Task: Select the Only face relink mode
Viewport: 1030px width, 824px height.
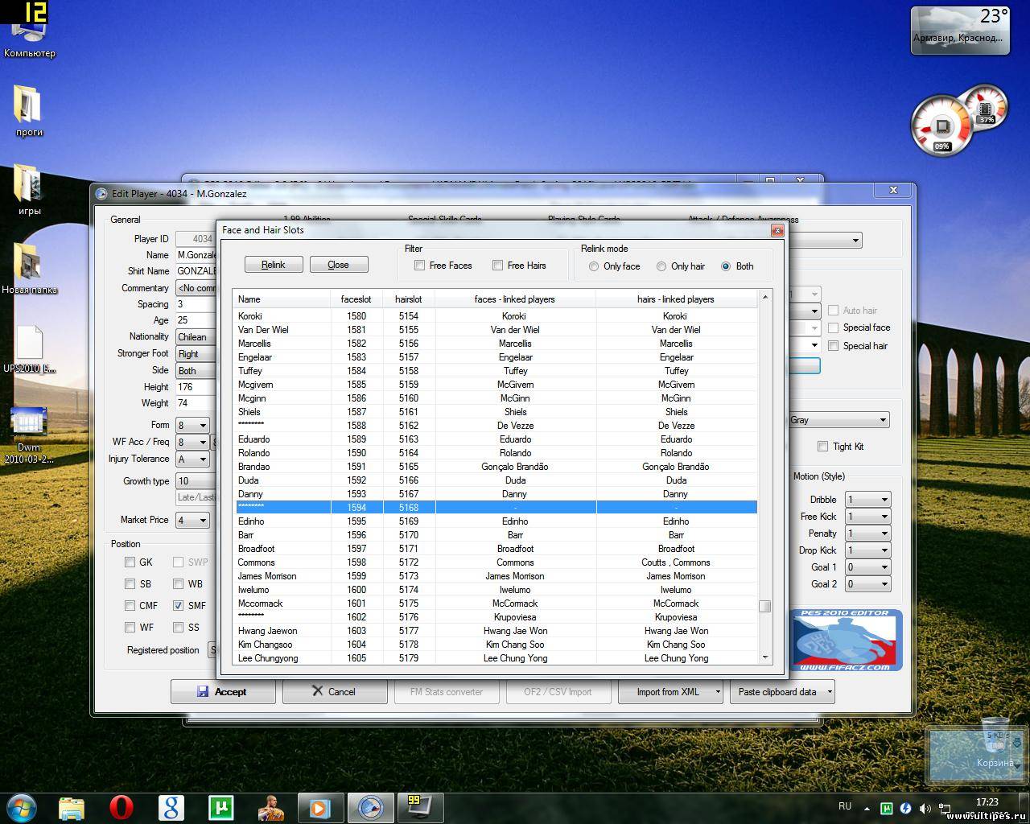Action: pos(594,266)
